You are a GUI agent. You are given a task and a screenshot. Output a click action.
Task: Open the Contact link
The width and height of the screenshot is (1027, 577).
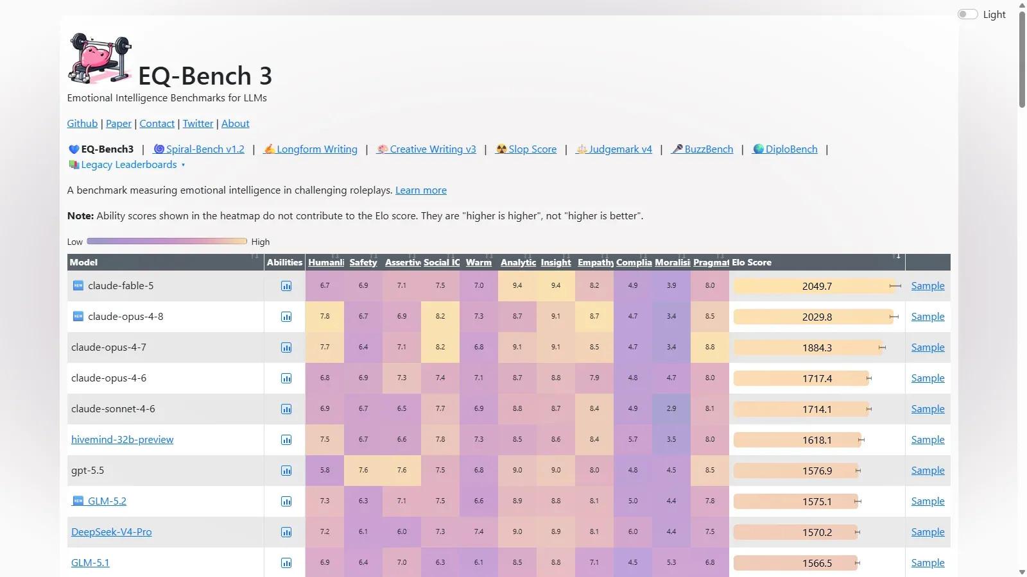pos(157,124)
